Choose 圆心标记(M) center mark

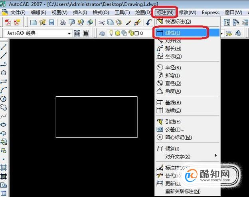click(x=188, y=137)
